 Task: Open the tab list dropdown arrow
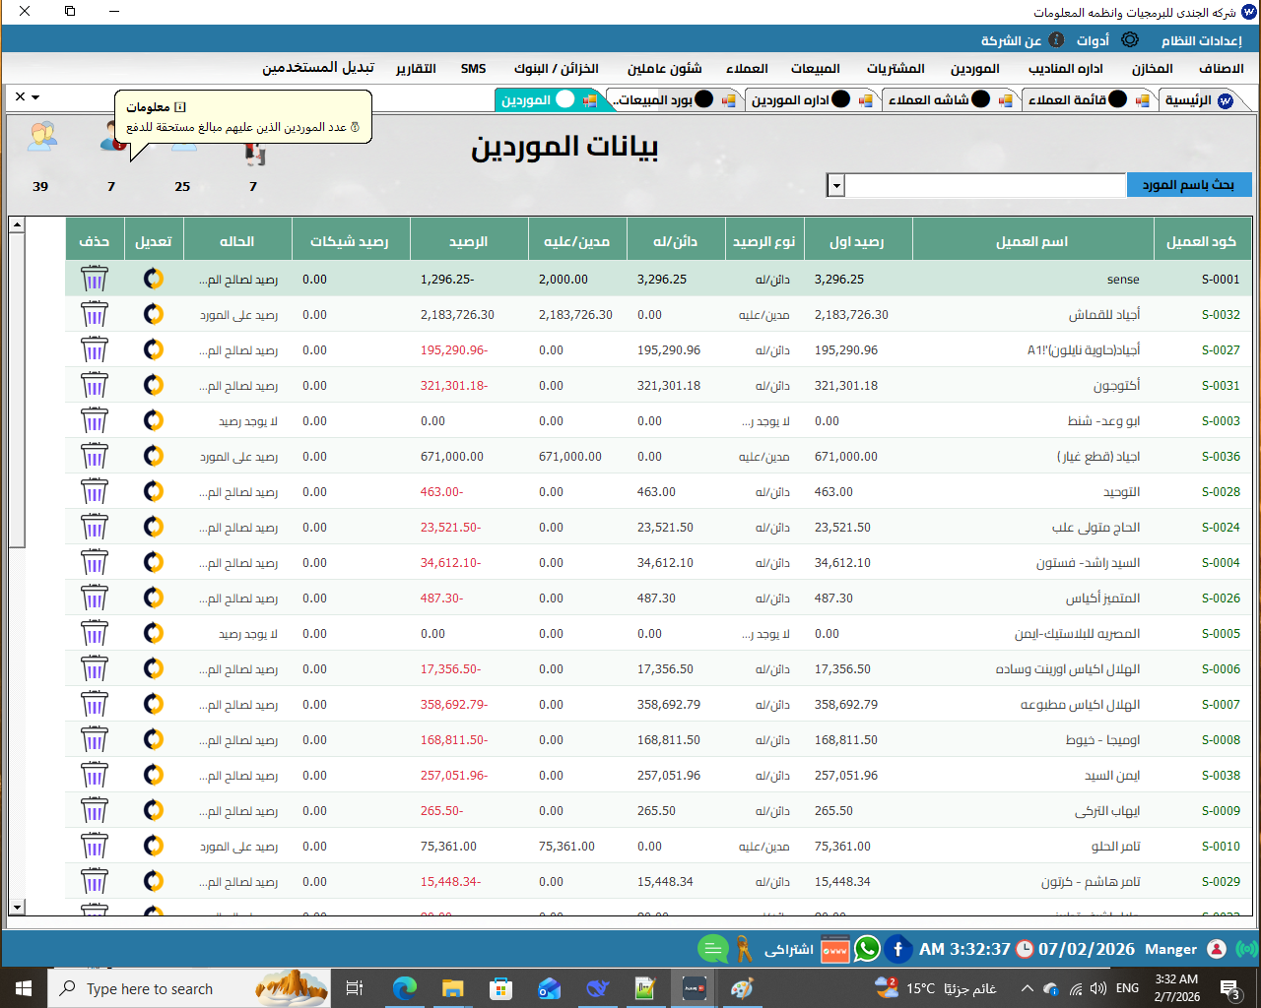click(x=35, y=97)
